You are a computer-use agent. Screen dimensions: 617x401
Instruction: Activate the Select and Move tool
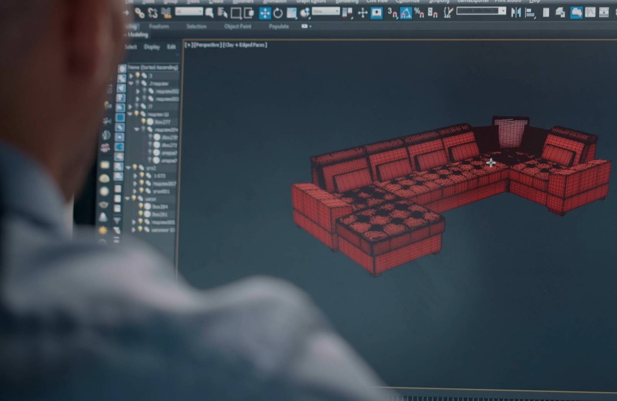(265, 13)
